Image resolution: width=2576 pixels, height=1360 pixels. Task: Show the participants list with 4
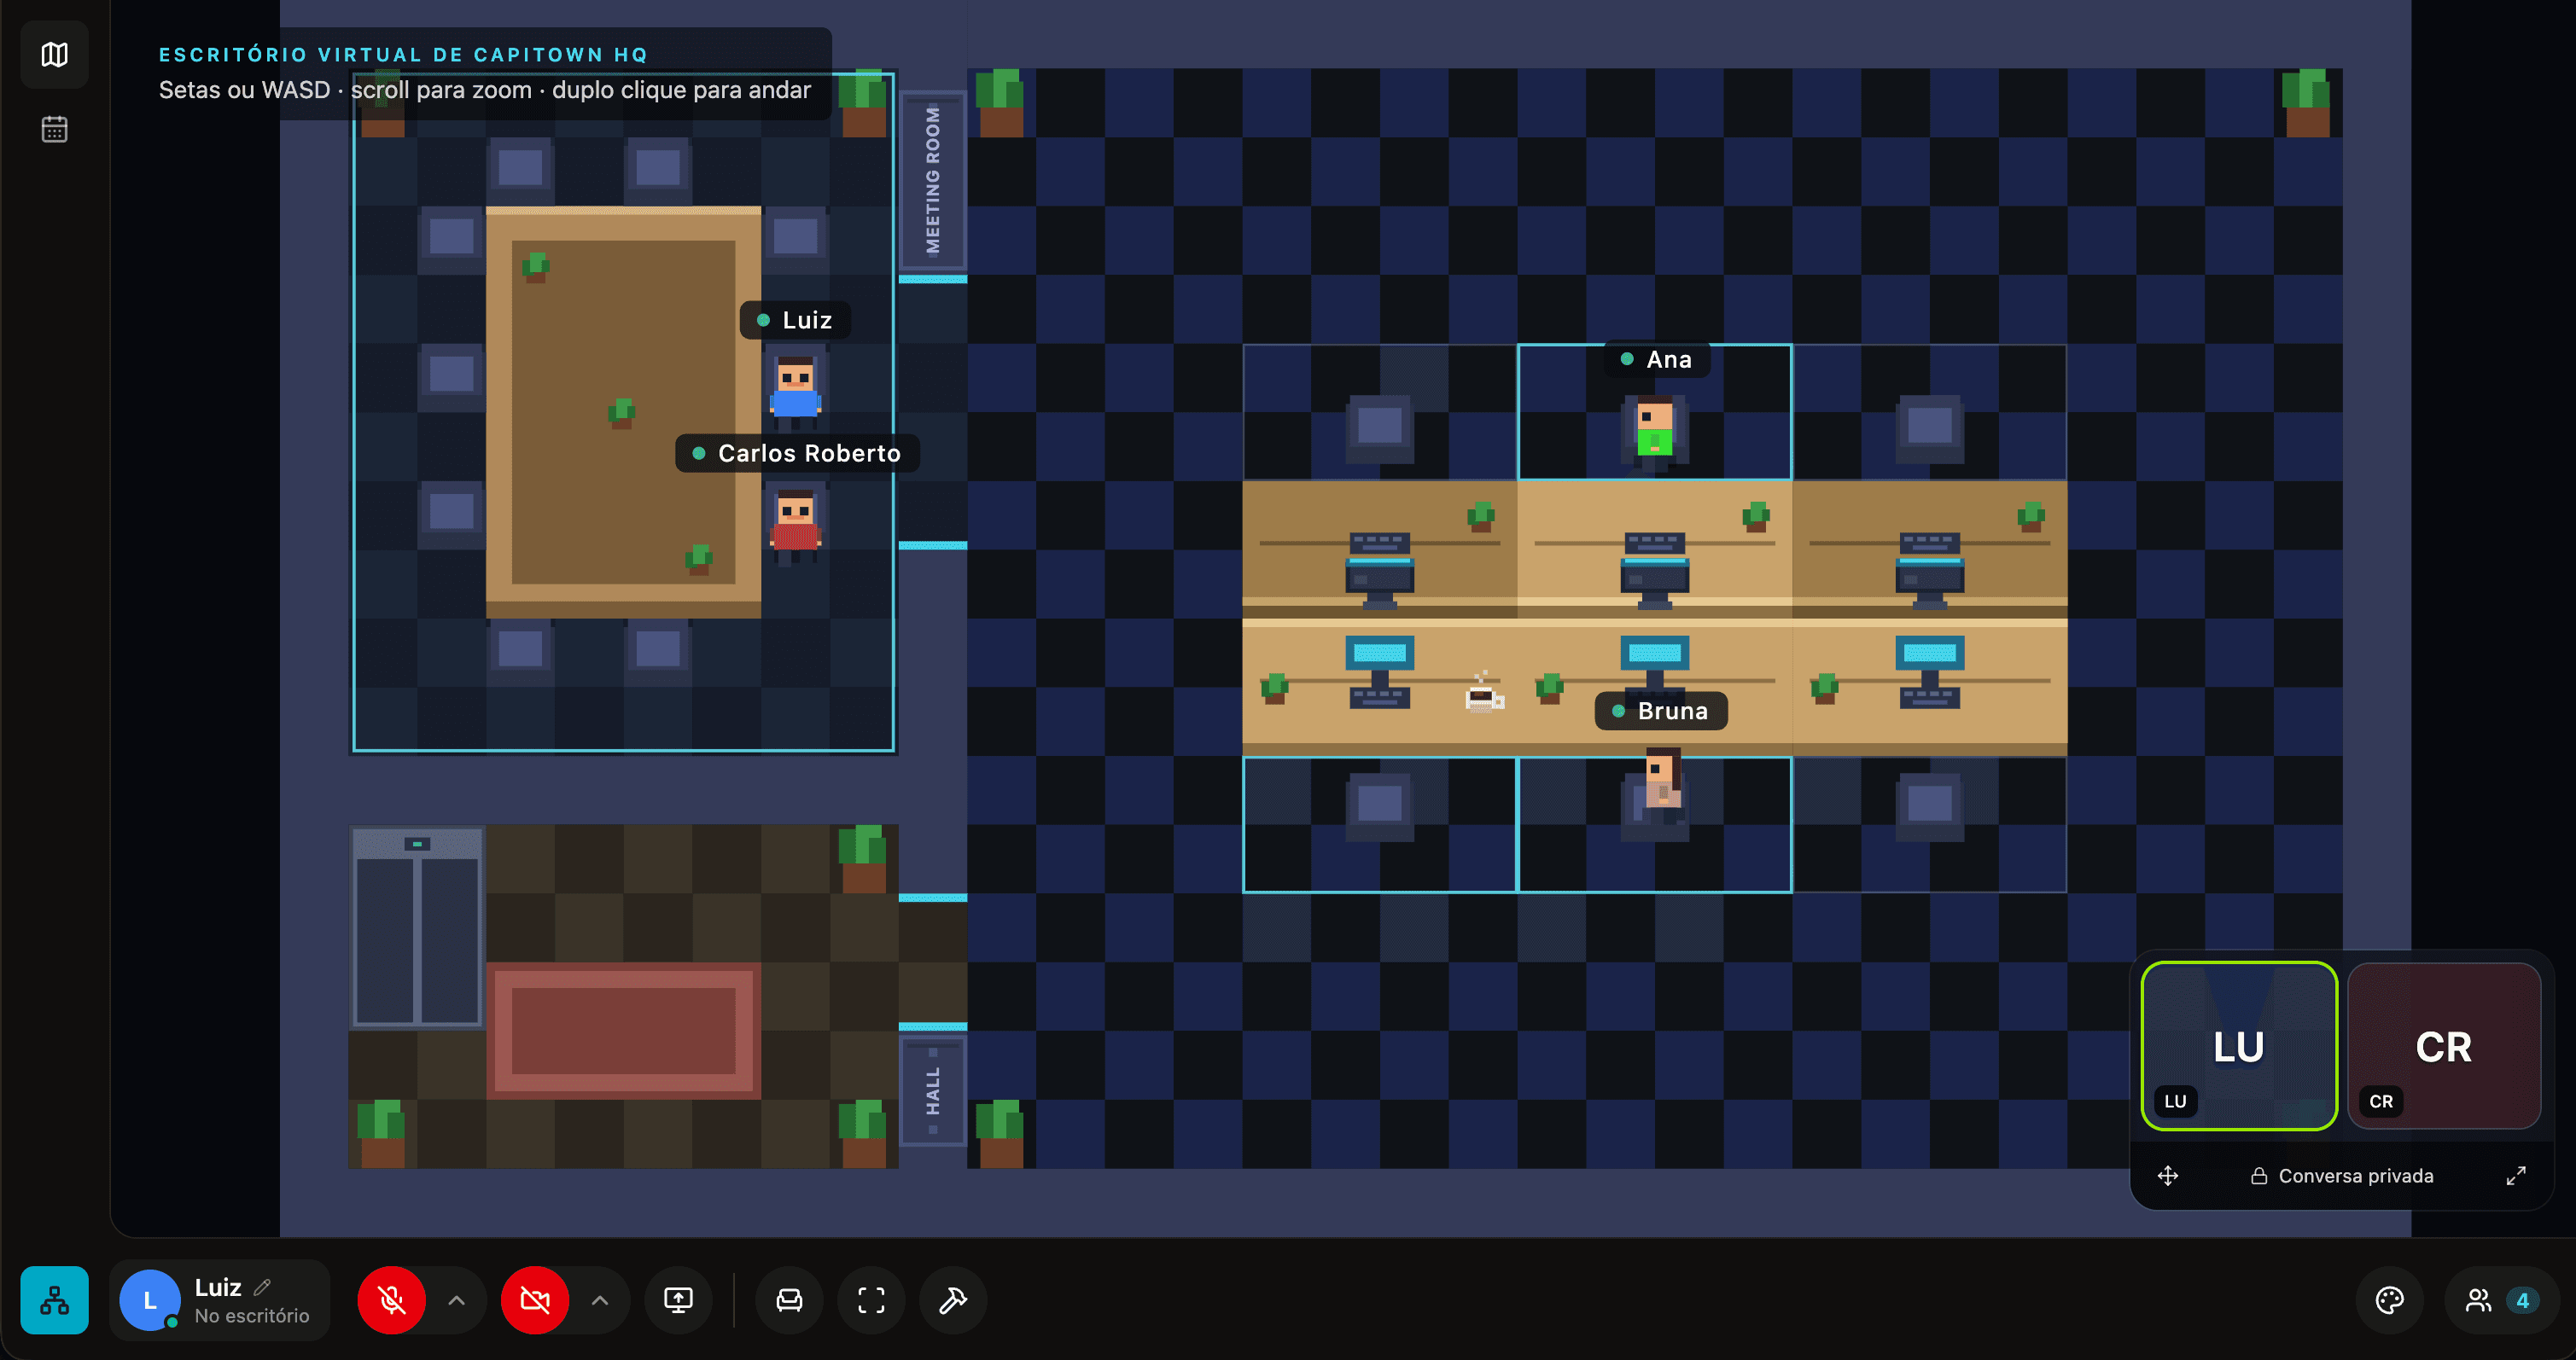point(2501,1300)
